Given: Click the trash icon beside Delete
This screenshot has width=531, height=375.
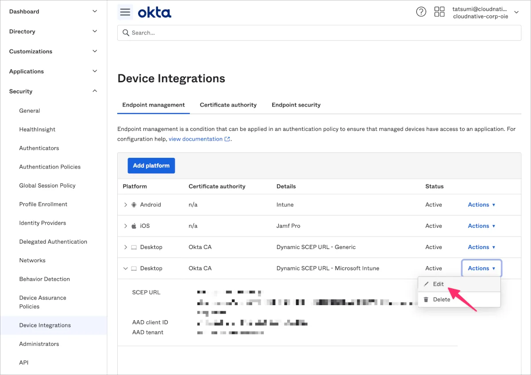Looking at the screenshot, I should click(426, 299).
